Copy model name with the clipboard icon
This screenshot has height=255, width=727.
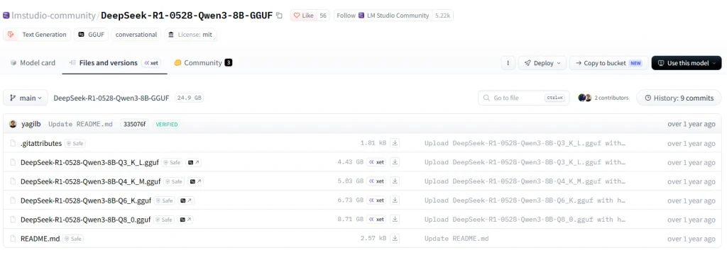click(x=279, y=16)
